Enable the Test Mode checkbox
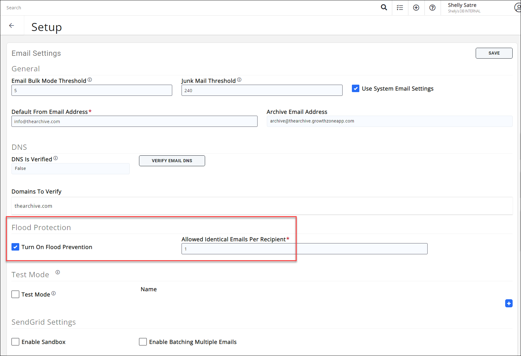This screenshot has width=521, height=356. point(15,294)
